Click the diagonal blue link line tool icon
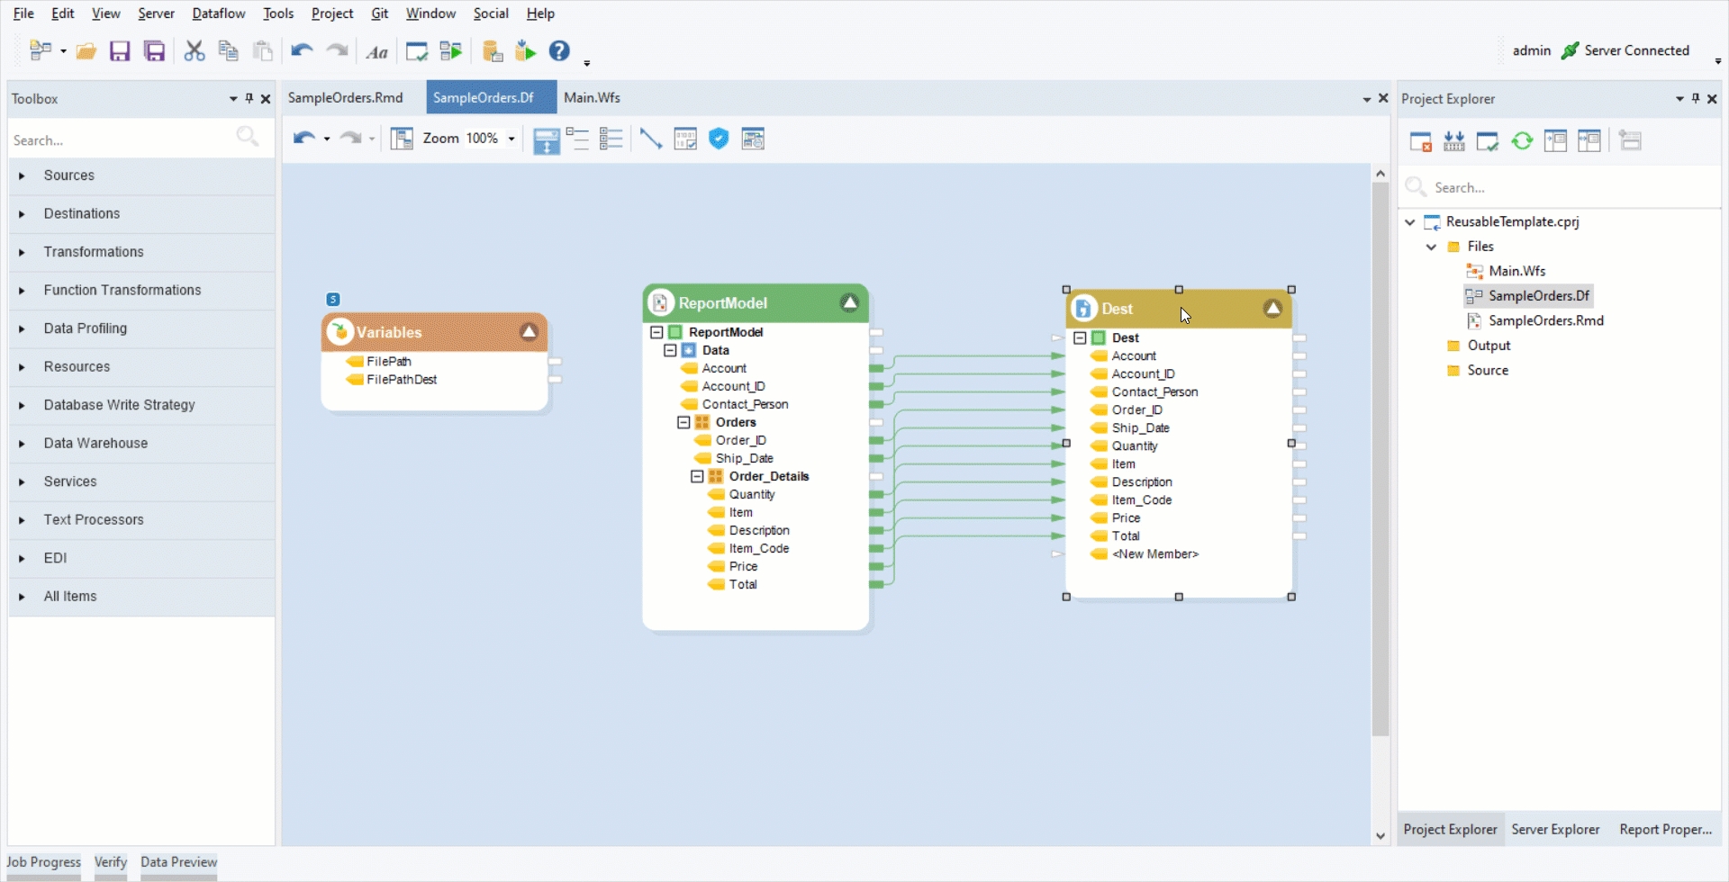Viewport: 1729px width, 882px height. 650,139
